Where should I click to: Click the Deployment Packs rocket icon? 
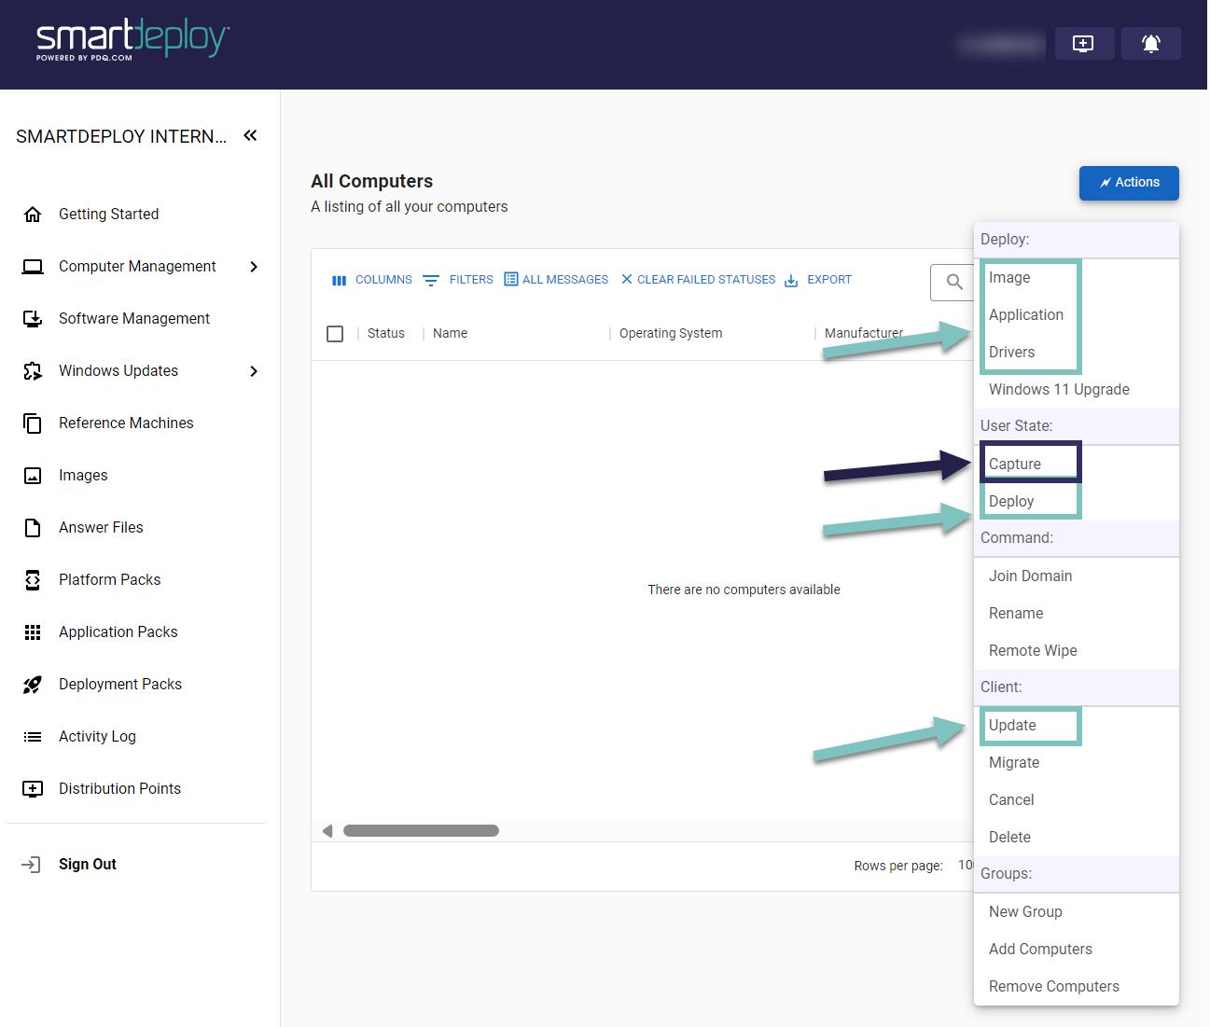point(33,685)
